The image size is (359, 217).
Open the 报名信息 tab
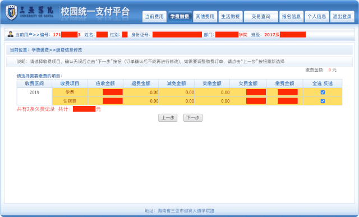pos(291,16)
